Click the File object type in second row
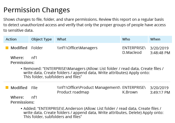This screenshot has width=175, height=123. [34, 88]
